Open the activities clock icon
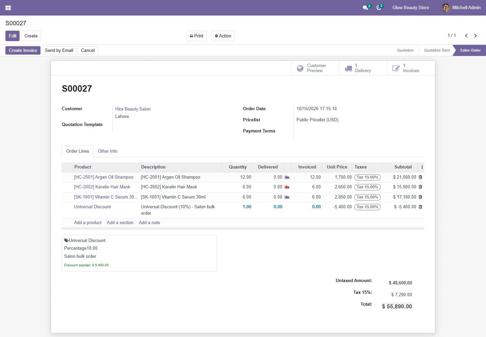This screenshot has height=337, width=486. (x=379, y=7)
